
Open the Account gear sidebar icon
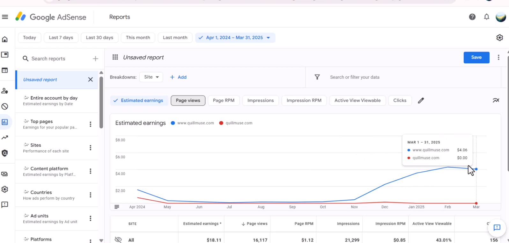click(x=5, y=189)
